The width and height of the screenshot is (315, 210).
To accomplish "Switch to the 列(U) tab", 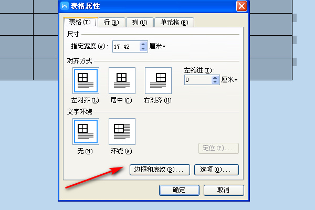I will pyautogui.click(x=140, y=22).
